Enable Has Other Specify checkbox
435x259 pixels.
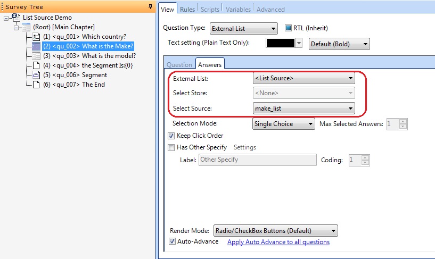(171, 147)
